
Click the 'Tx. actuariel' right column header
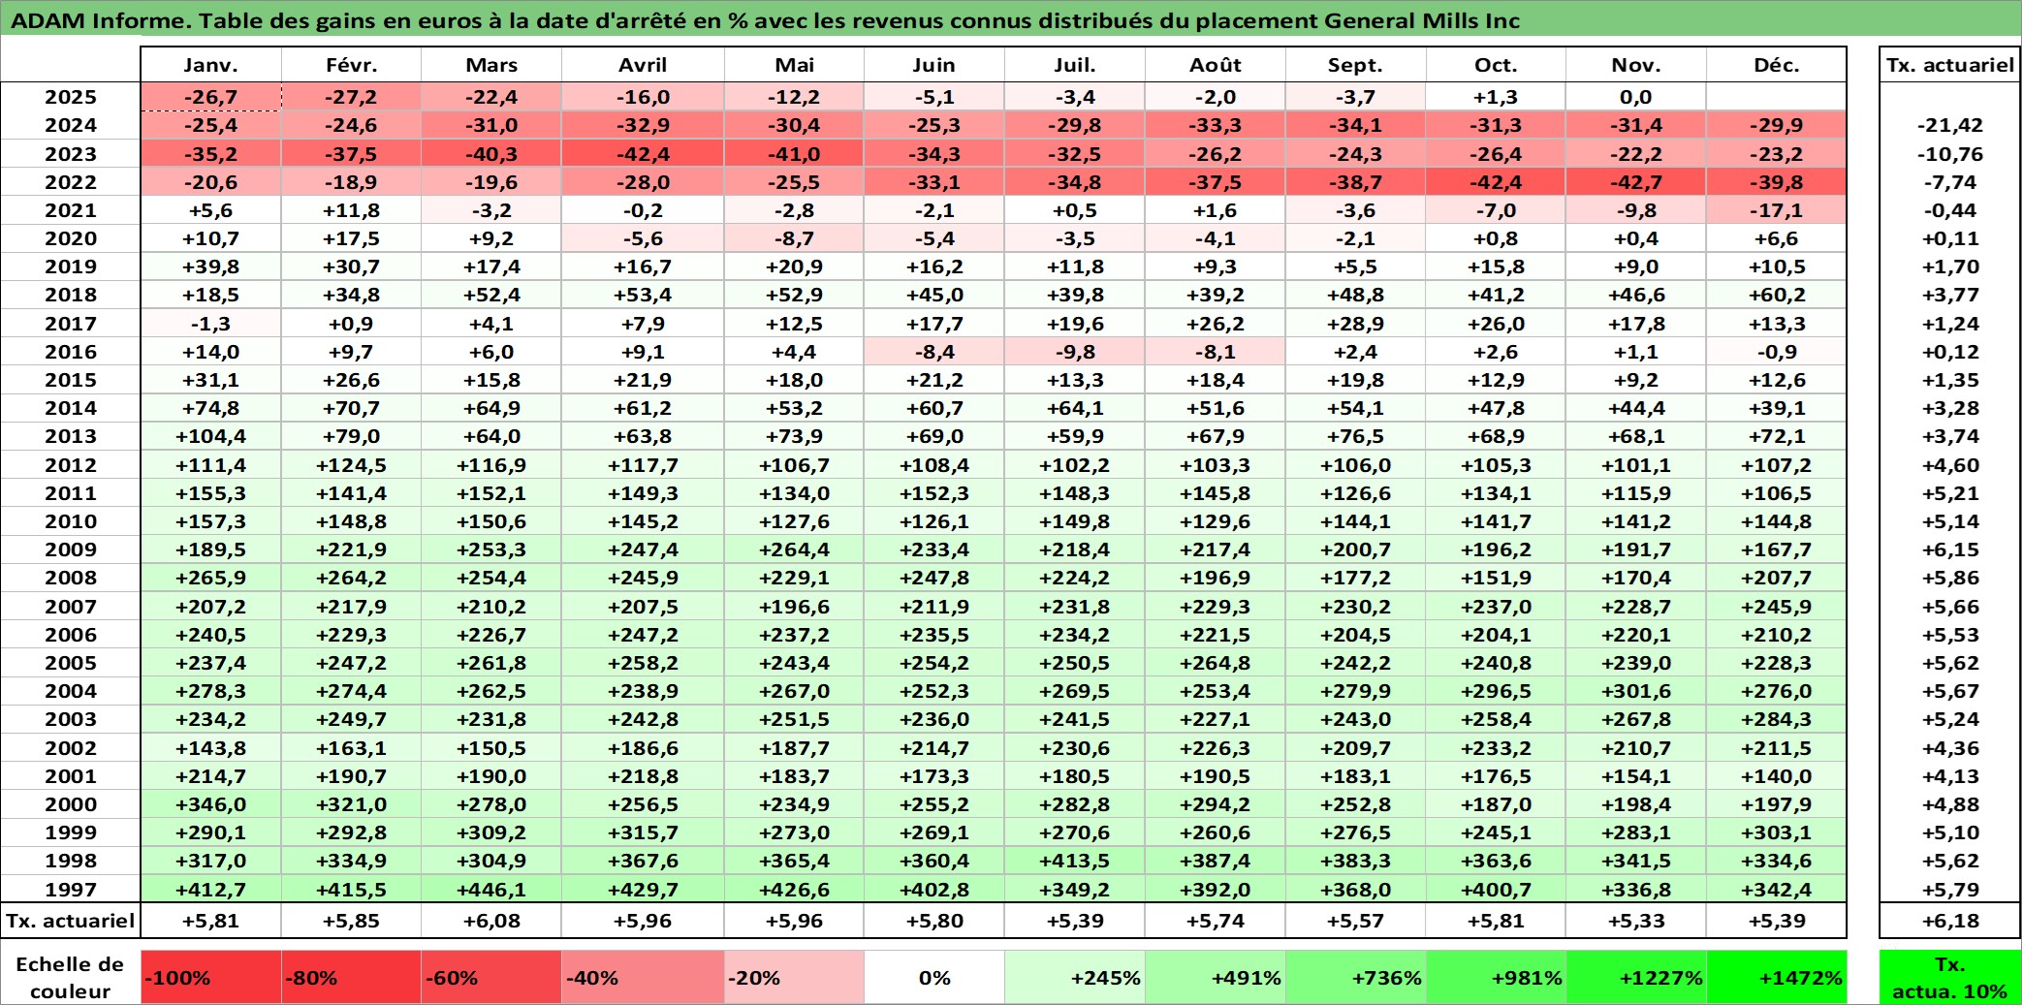[x=1950, y=65]
